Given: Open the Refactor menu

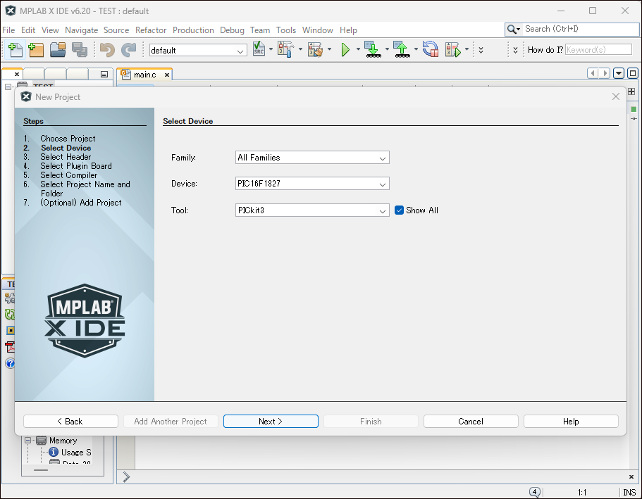Looking at the screenshot, I should point(151,30).
